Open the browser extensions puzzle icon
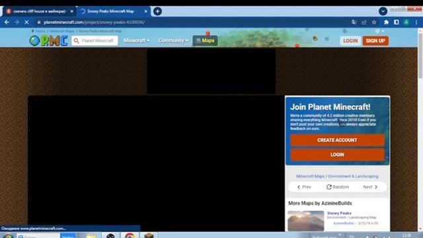Image resolution: width=423 pixels, height=238 pixels. pos(386,22)
